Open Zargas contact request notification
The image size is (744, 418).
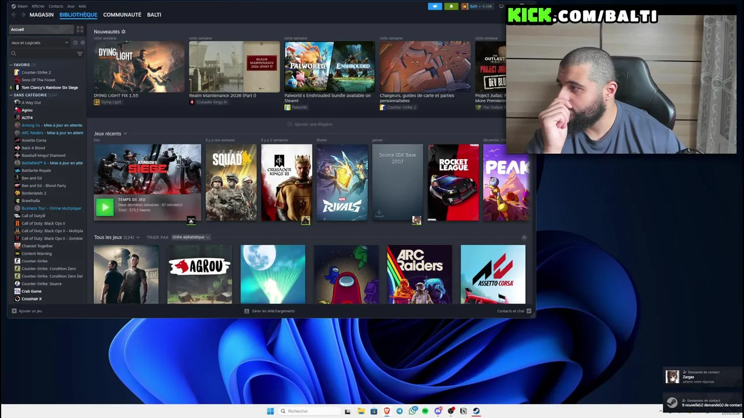pos(703,377)
